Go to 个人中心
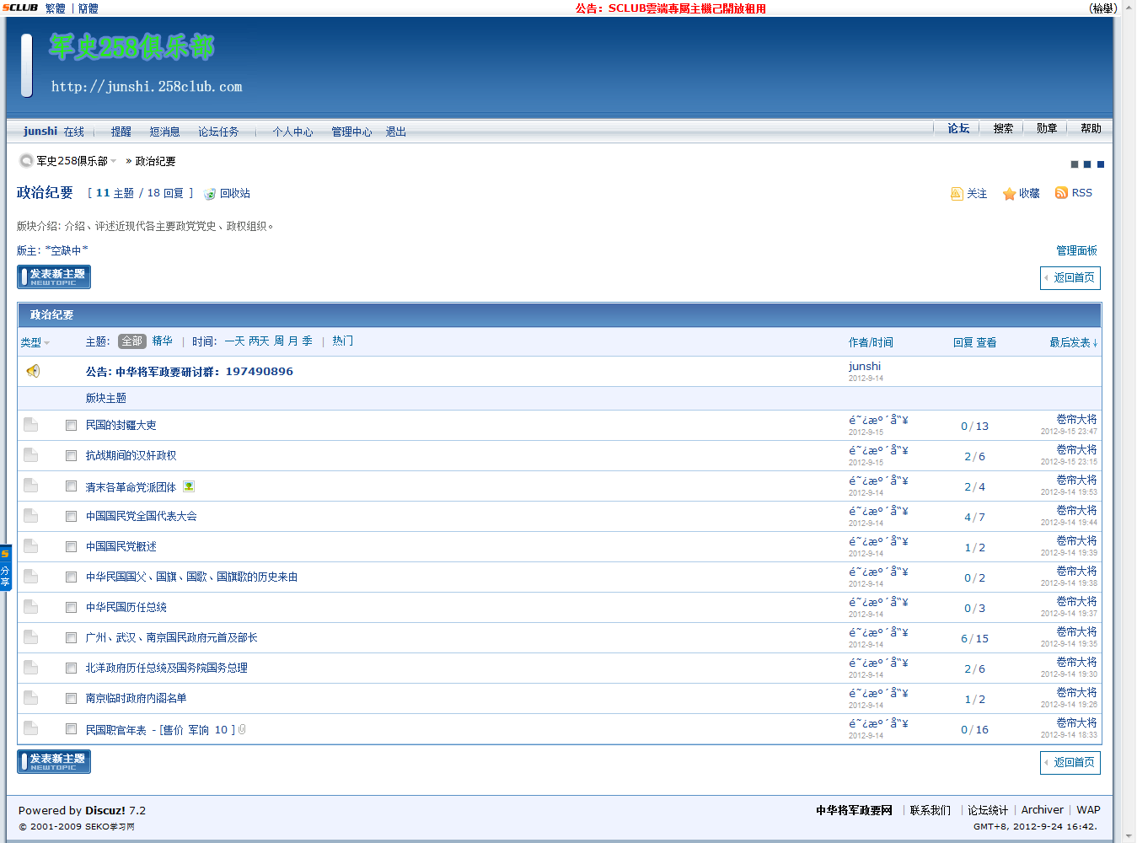The height and width of the screenshot is (843, 1137). [x=292, y=132]
